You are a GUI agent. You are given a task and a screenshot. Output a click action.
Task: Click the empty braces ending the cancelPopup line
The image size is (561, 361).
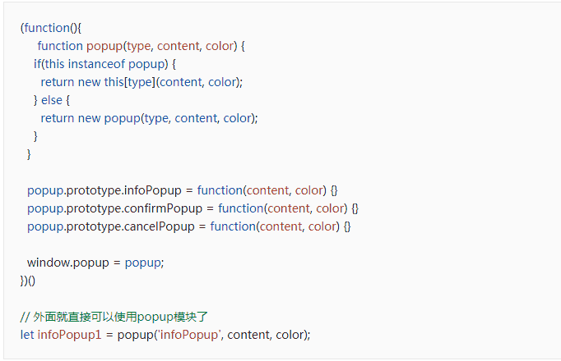click(x=347, y=226)
